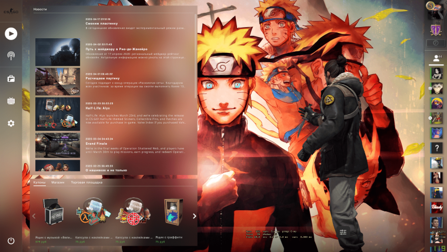The width and height of the screenshot is (447, 252).
Task: Open Settings with the gear icon
Action: click(x=11, y=123)
